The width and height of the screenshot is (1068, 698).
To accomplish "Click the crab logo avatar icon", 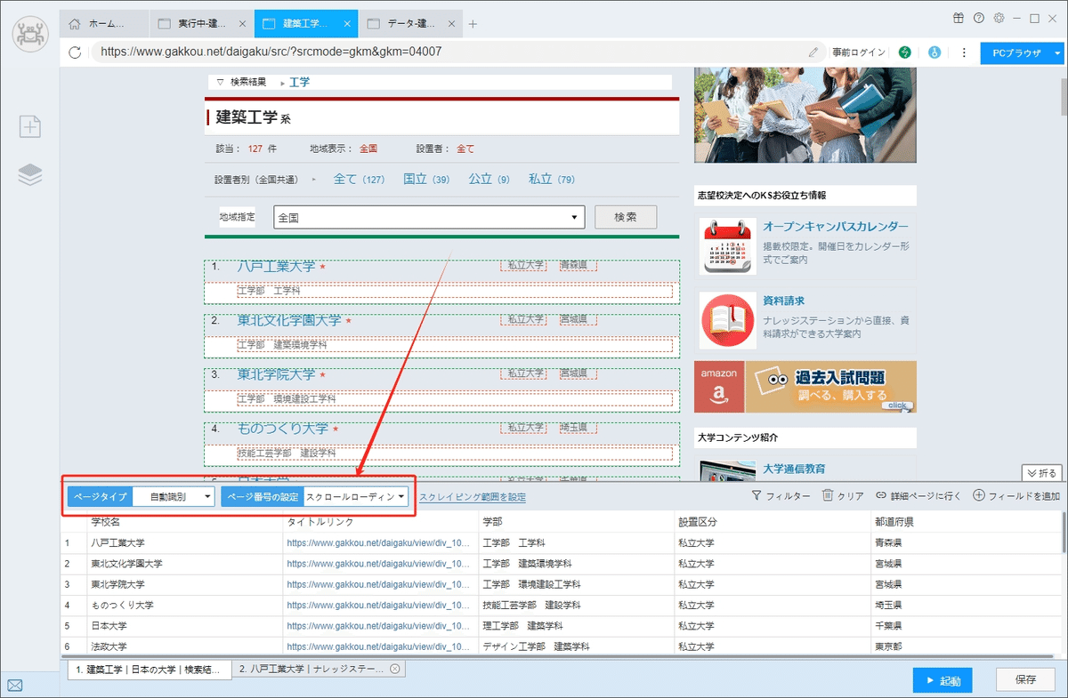I will pyautogui.click(x=30, y=34).
